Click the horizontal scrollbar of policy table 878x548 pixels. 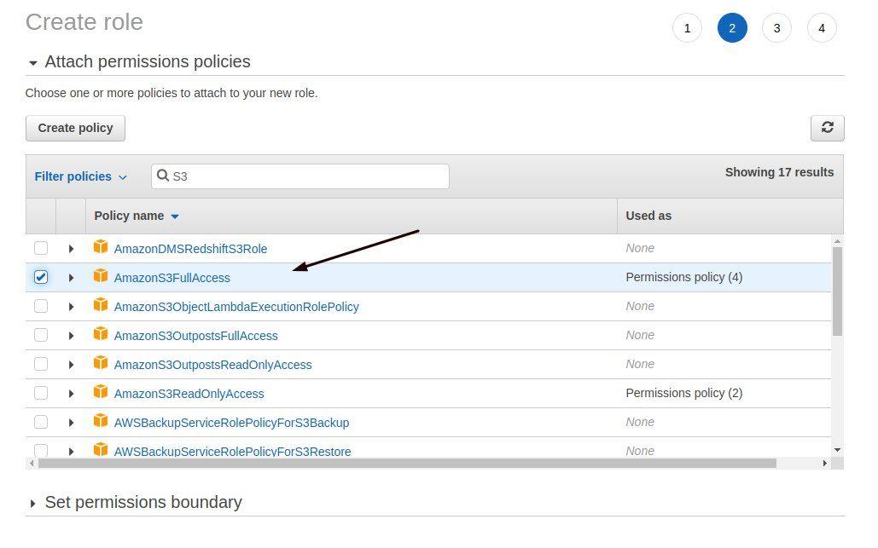pyautogui.click(x=407, y=463)
